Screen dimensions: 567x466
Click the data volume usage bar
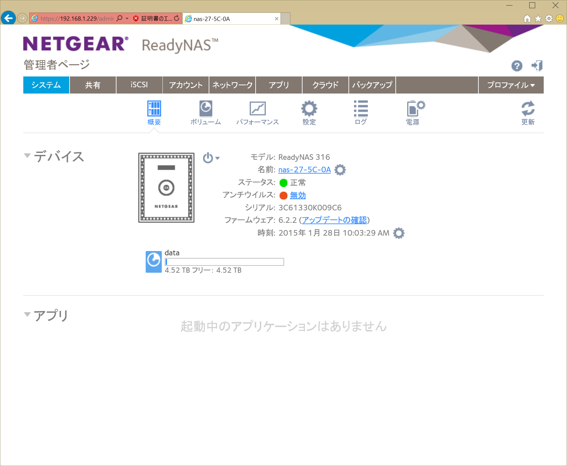coord(224,262)
